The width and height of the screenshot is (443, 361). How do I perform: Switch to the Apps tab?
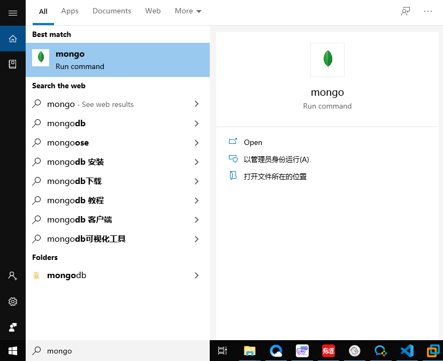click(70, 11)
